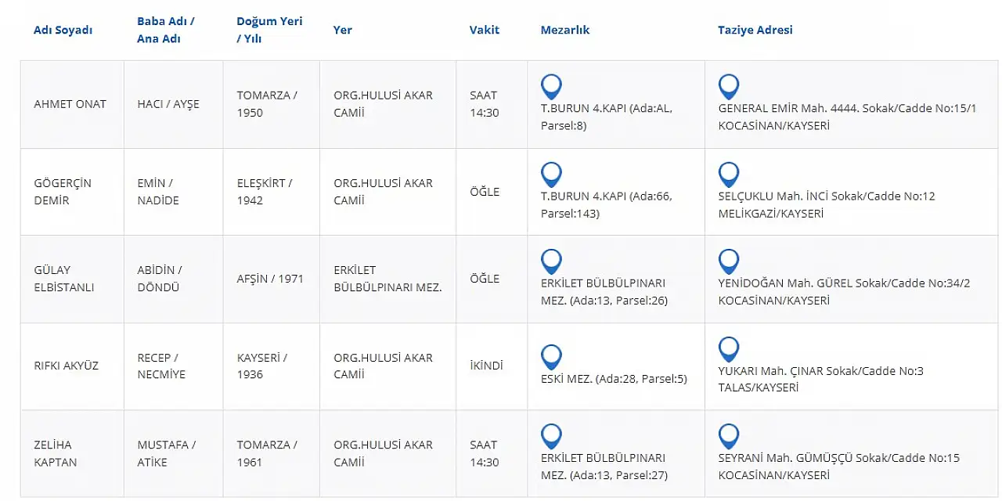1002x501 pixels.
Task: Select the Taziye Adresi column header
Action: pyautogui.click(x=755, y=30)
